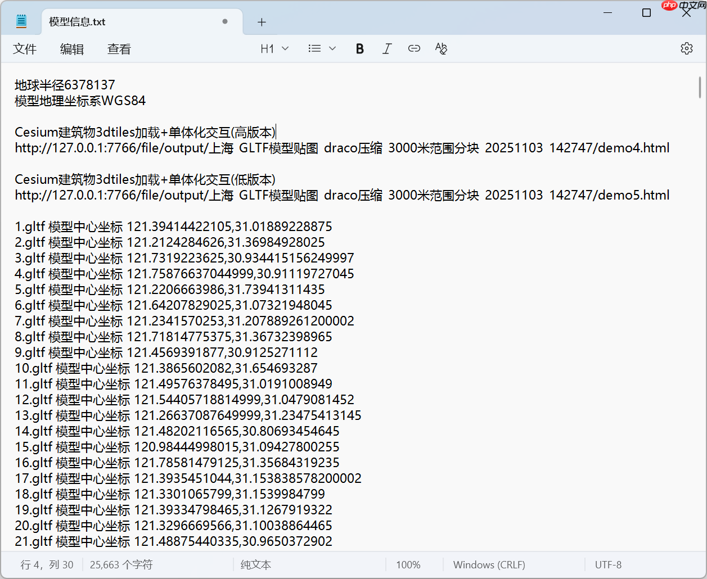Open the list style dropdown
Screen dimensions: 707x579
pyautogui.click(x=332, y=48)
